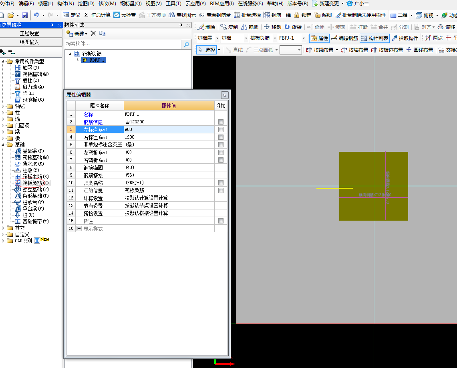Screen dimensions: 457x368
Task: Open the 帮助(H) menu
Action: [275, 4]
